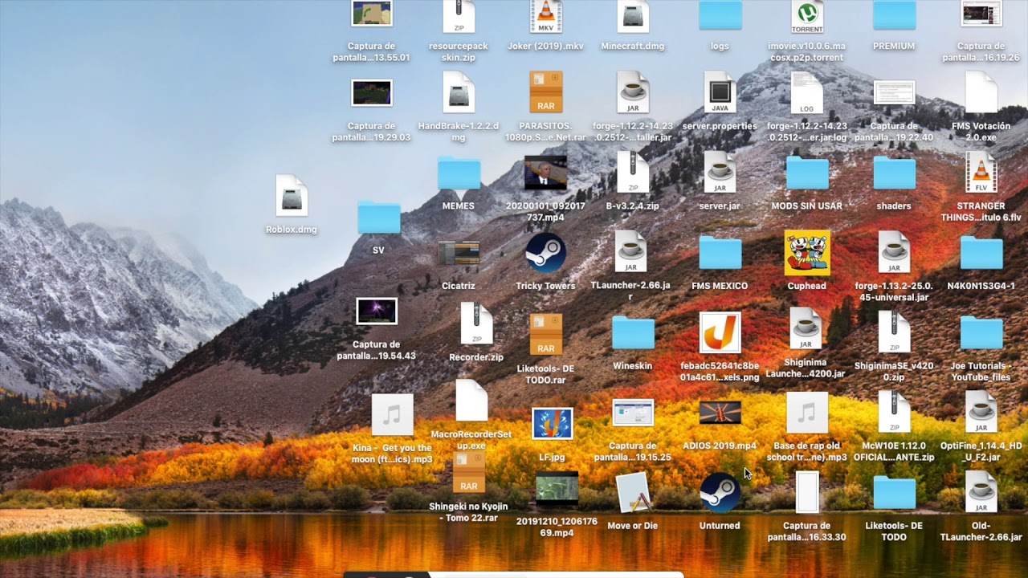Screen dimensions: 1028x578
Task: Open the SV folder
Action: click(378, 218)
